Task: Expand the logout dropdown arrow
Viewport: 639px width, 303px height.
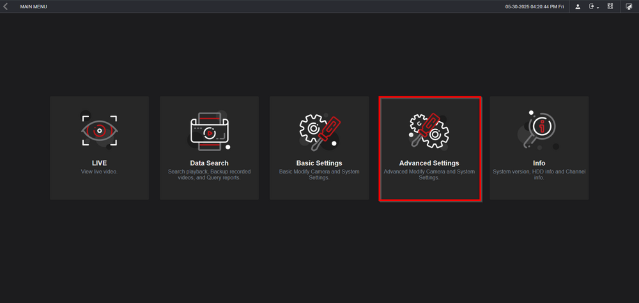Action: (597, 7)
